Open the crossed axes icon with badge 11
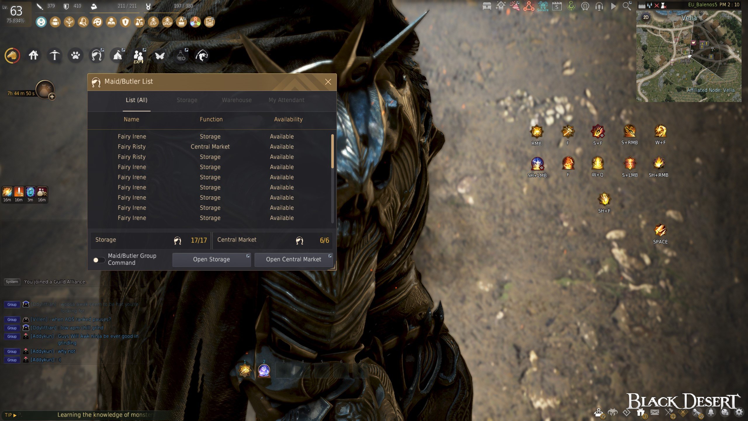Viewport: 748px width, 421px height. pos(669,413)
